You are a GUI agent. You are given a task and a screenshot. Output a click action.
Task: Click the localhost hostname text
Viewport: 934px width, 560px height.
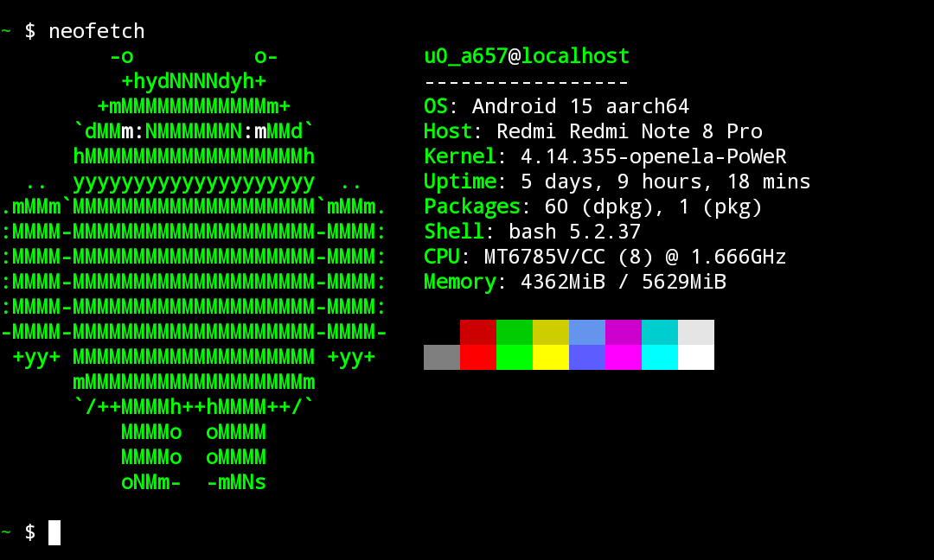pyautogui.click(x=575, y=57)
